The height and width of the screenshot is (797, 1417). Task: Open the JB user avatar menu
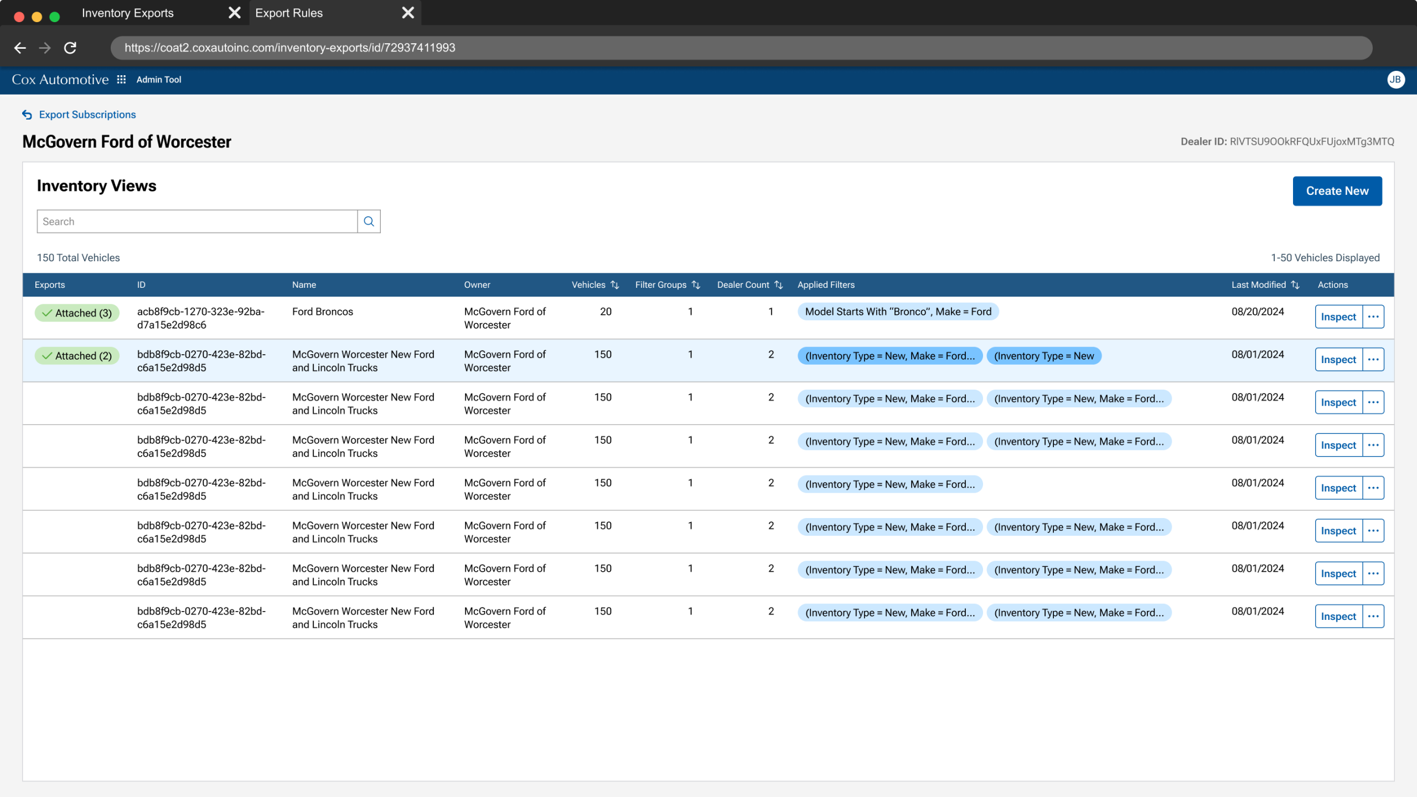[x=1395, y=80]
